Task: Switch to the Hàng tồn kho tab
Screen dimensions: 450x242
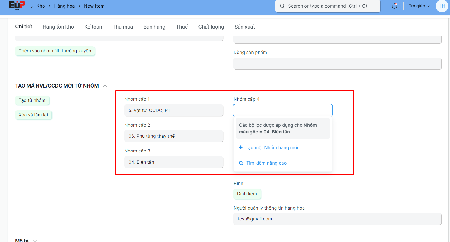Action: tap(58, 27)
